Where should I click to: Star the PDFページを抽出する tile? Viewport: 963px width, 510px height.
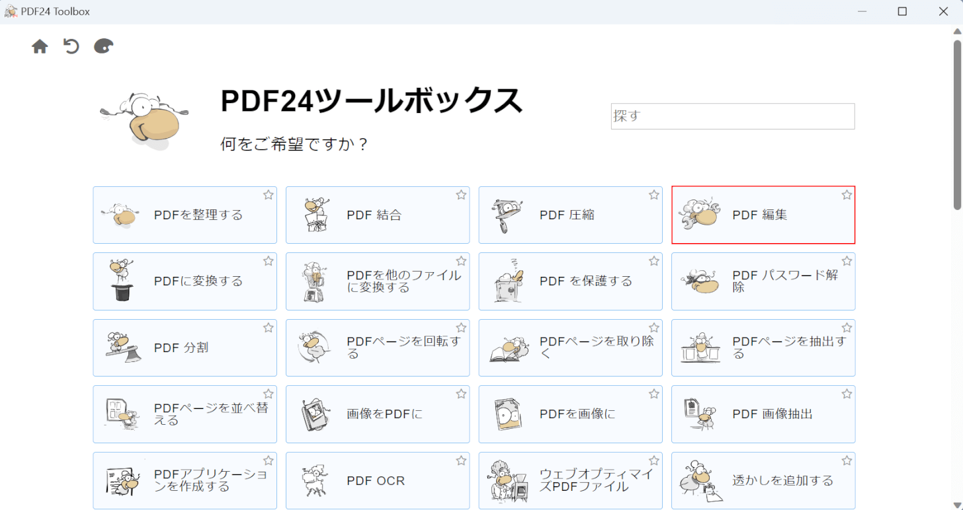[847, 328]
